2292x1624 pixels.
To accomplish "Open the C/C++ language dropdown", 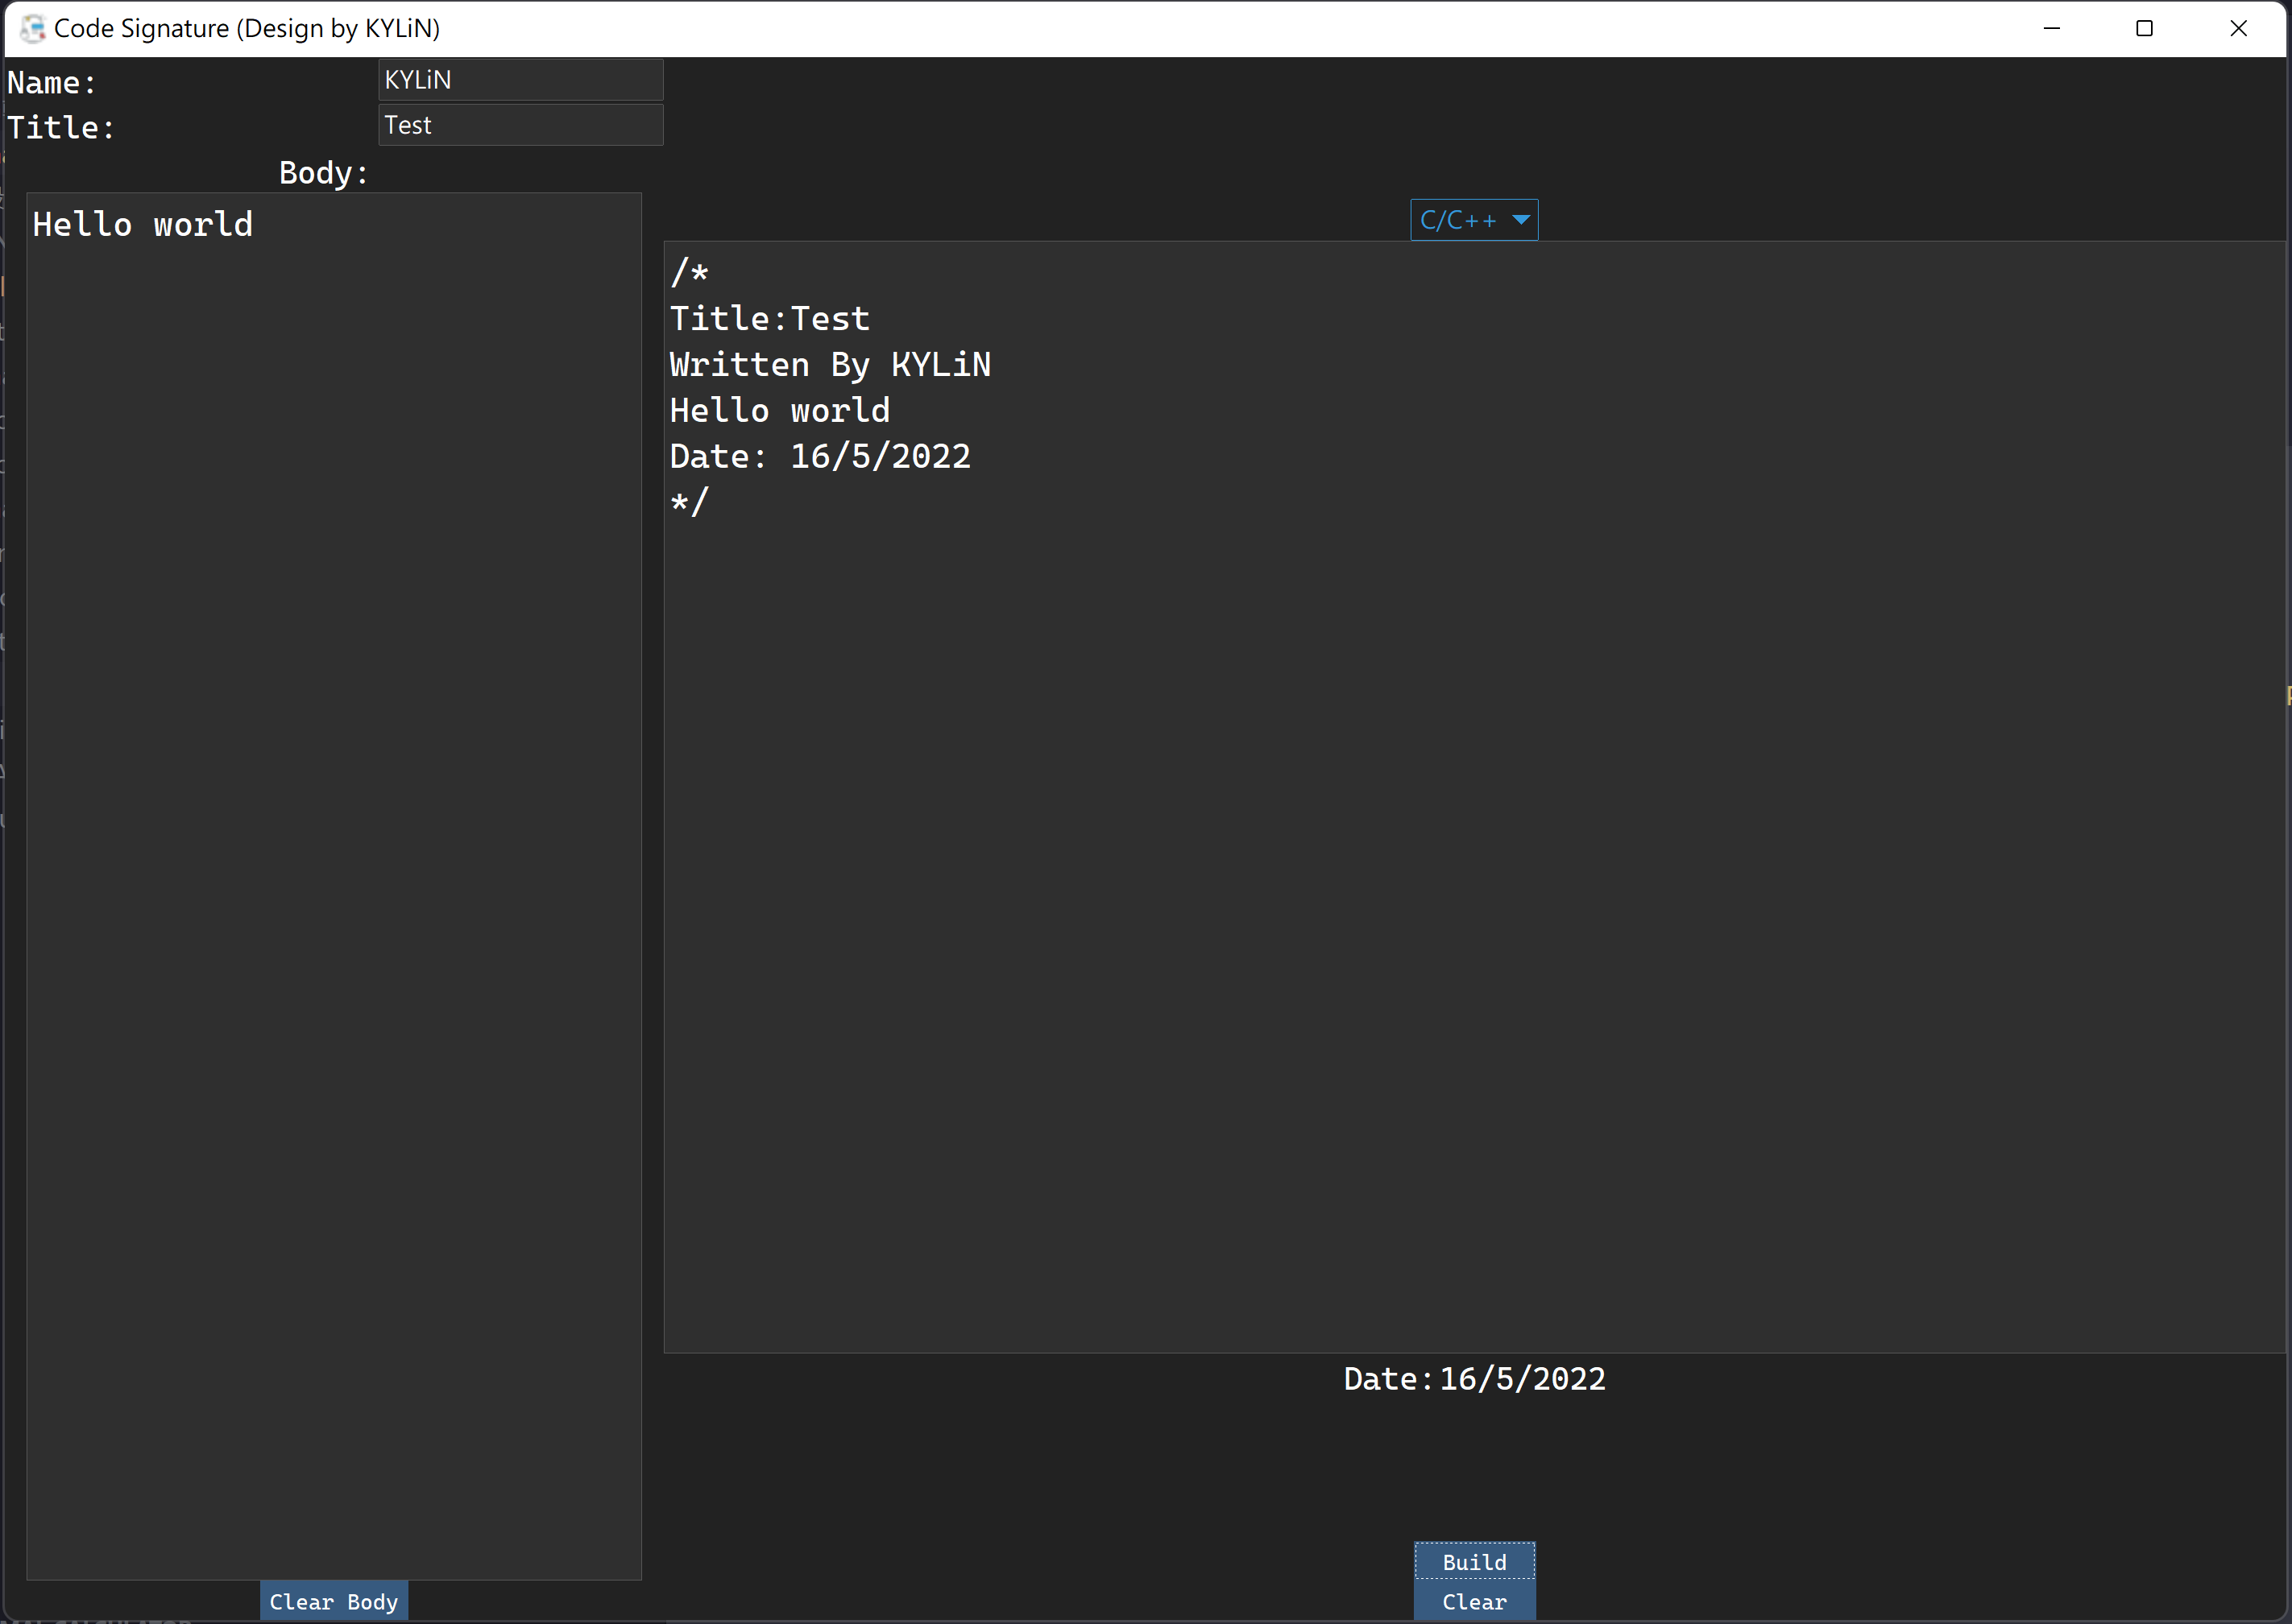I will pos(1473,220).
